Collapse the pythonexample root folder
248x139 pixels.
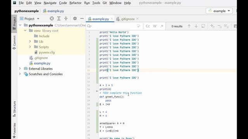[x=20, y=25]
